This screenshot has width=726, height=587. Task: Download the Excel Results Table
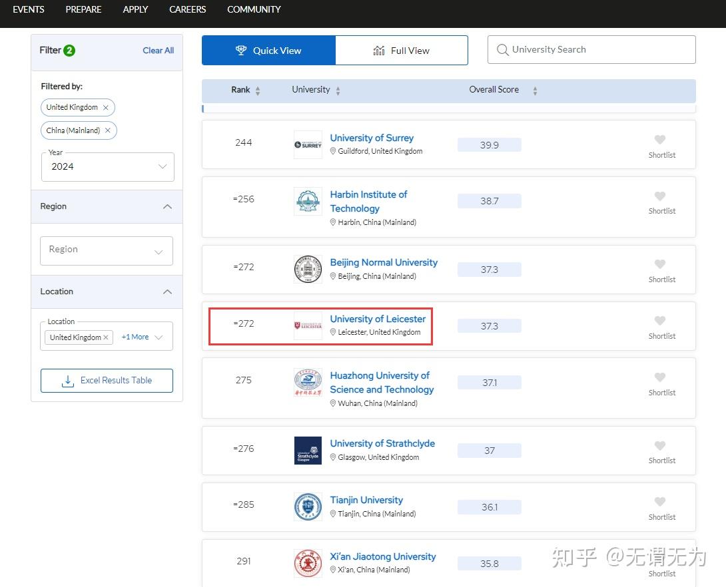click(107, 380)
